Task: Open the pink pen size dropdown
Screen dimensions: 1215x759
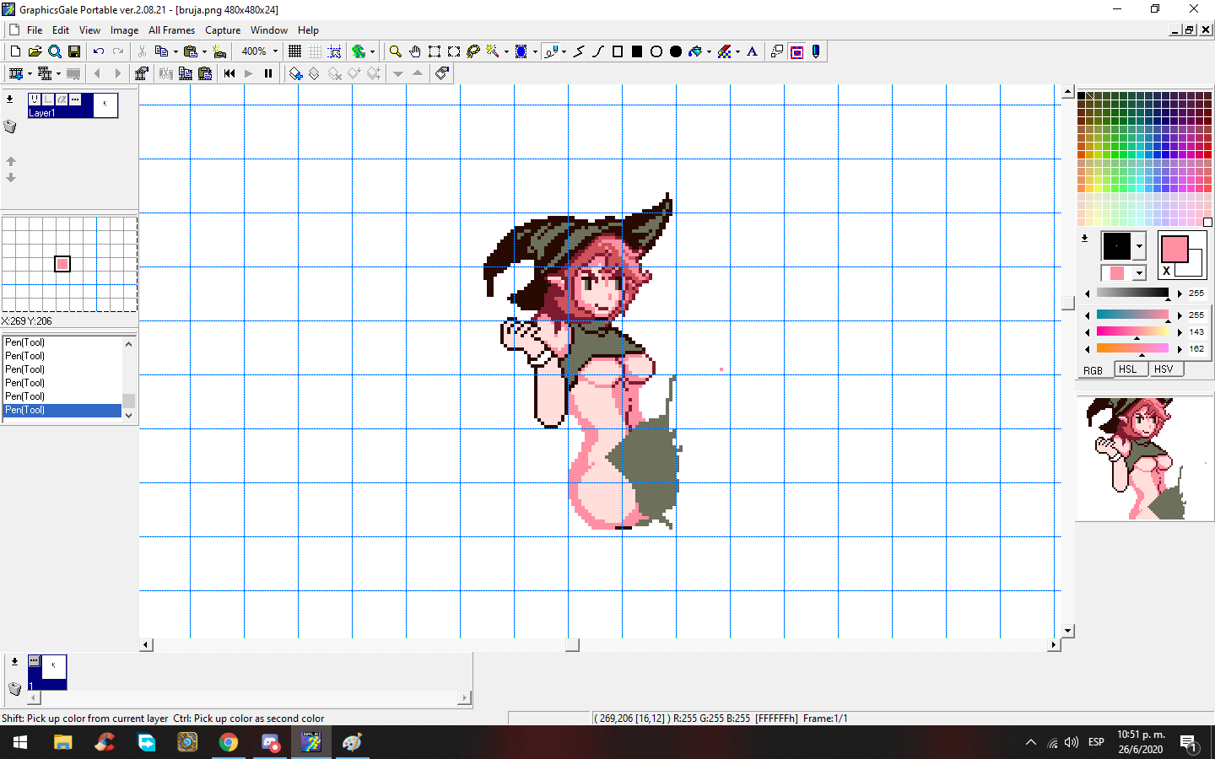Action: click(x=1139, y=273)
